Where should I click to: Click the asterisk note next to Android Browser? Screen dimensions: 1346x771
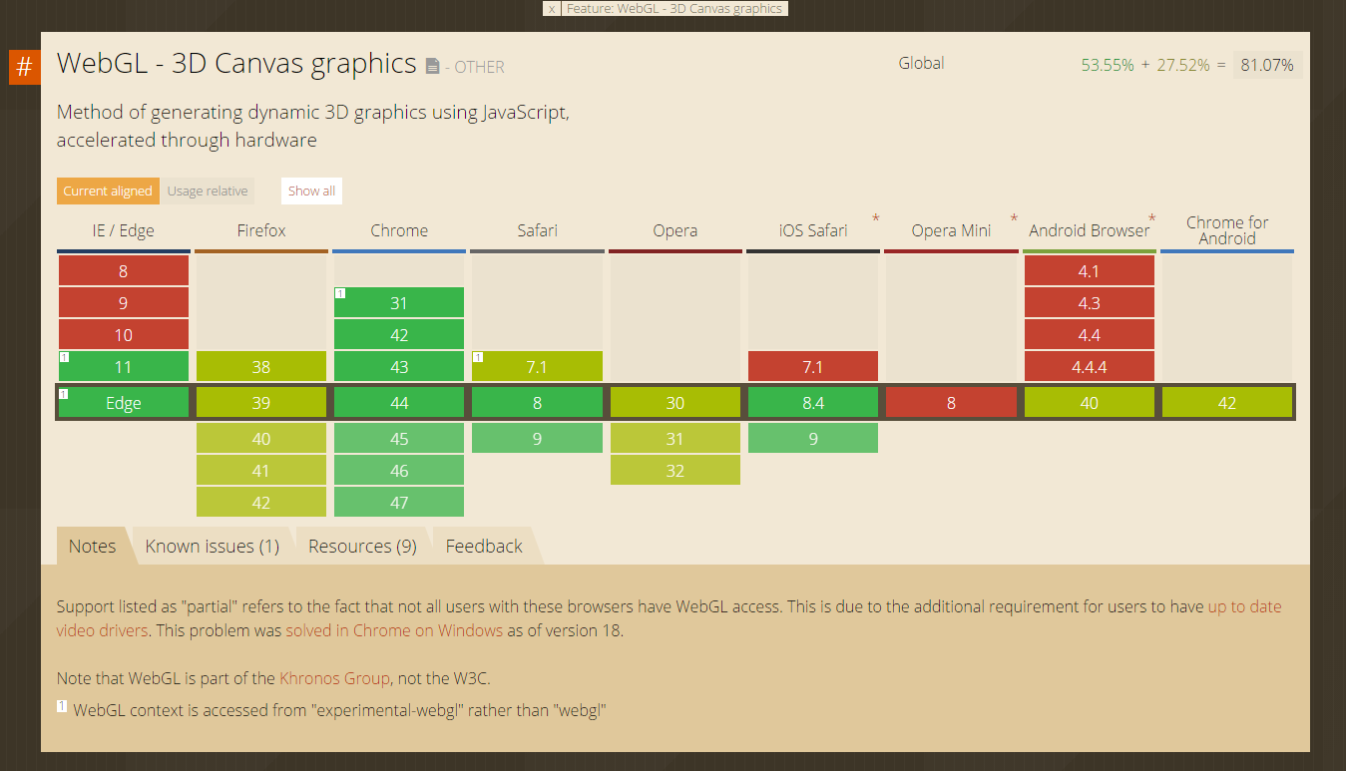pos(1151,218)
